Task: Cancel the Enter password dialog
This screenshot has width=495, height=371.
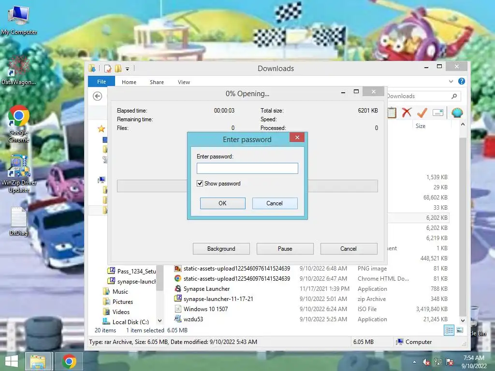Action: tap(275, 203)
